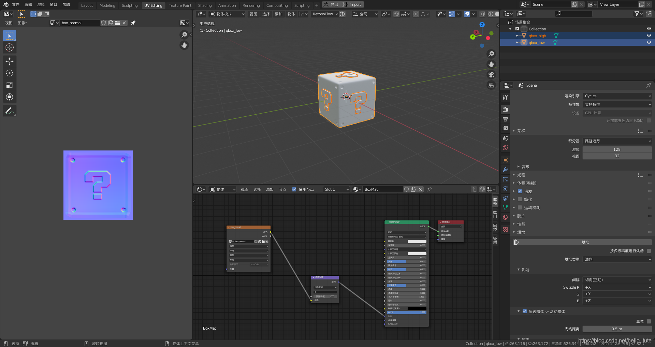This screenshot has width=655, height=347.
Task: Open the 渲染 menu in top bar
Action: click(41, 4)
